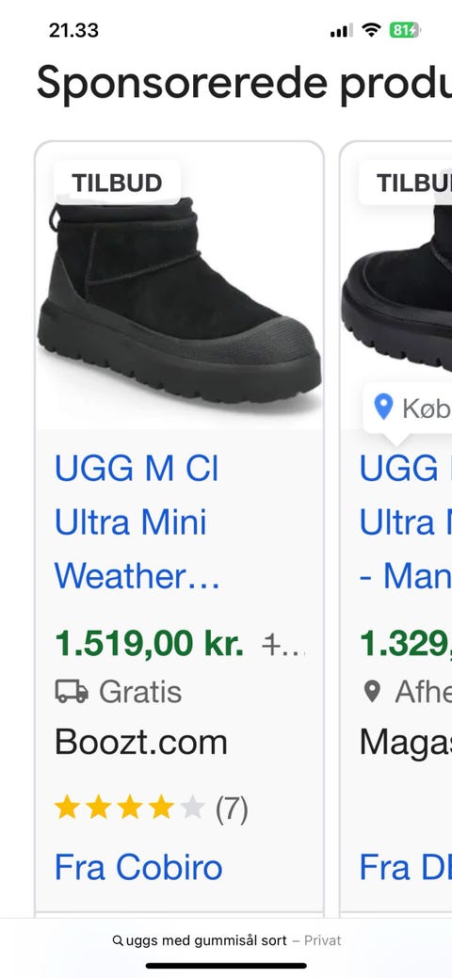Tap the grey fifth rating star
The height and width of the screenshot is (978, 452).
point(192,807)
